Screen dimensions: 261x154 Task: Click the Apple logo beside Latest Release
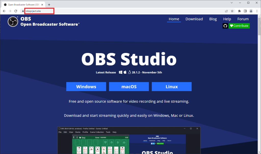click(x=125, y=72)
